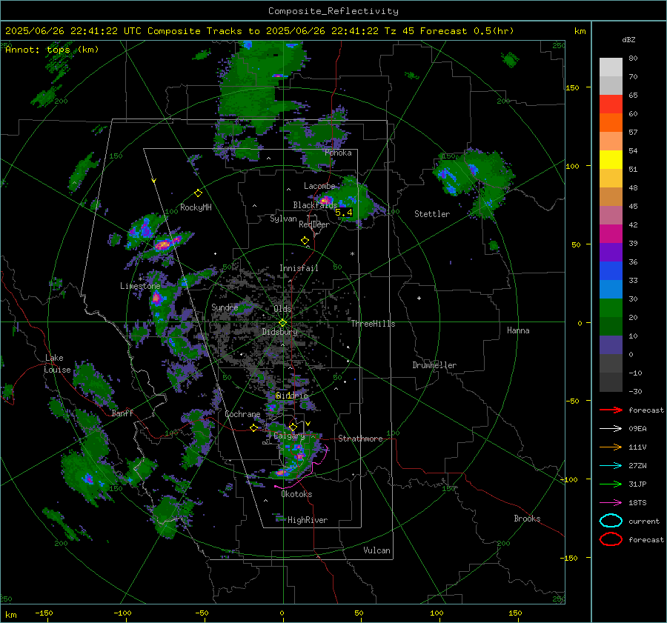667x623 pixels.
Task: Click the Hanna town label
Action: coord(518,330)
